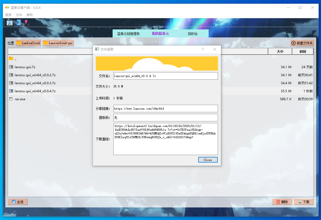Click 全选 to select all files
The image size is (321, 220).
pos(18,202)
